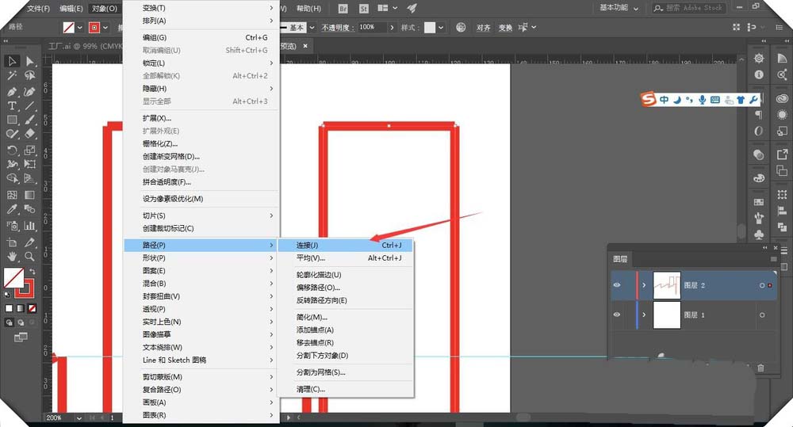Click target circle of 图层 1
793x427 pixels.
[762, 315]
